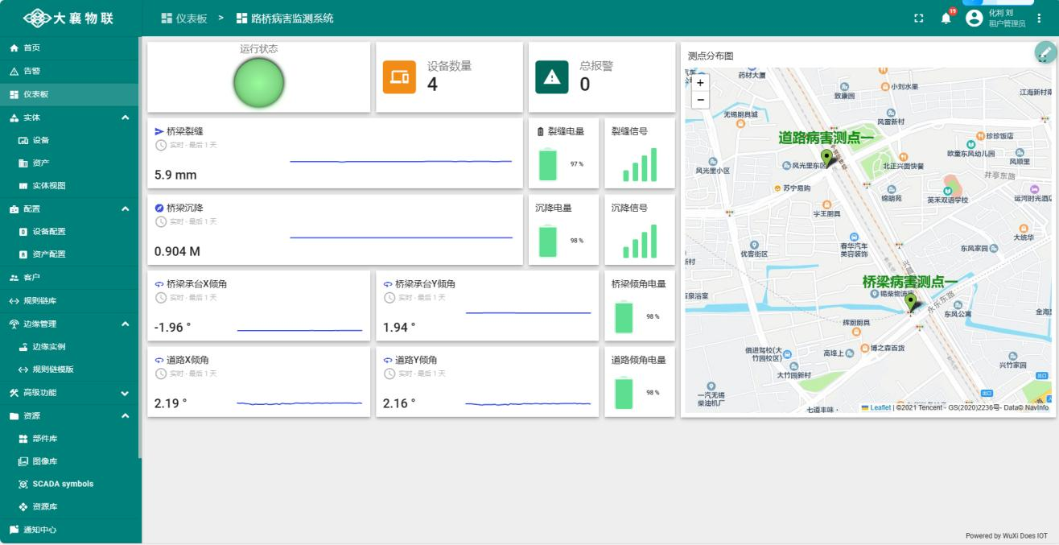
Task: Click the 桥梁裂缝 chart line
Action: coord(401,162)
